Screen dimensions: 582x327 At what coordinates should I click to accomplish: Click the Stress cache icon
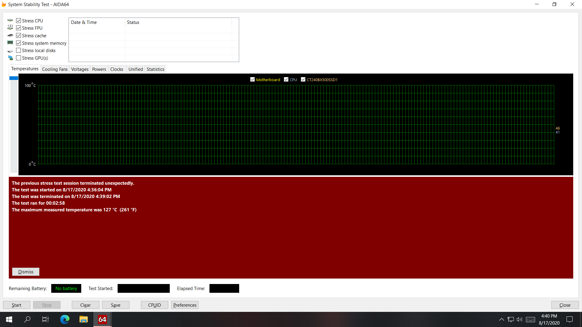click(10, 35)
